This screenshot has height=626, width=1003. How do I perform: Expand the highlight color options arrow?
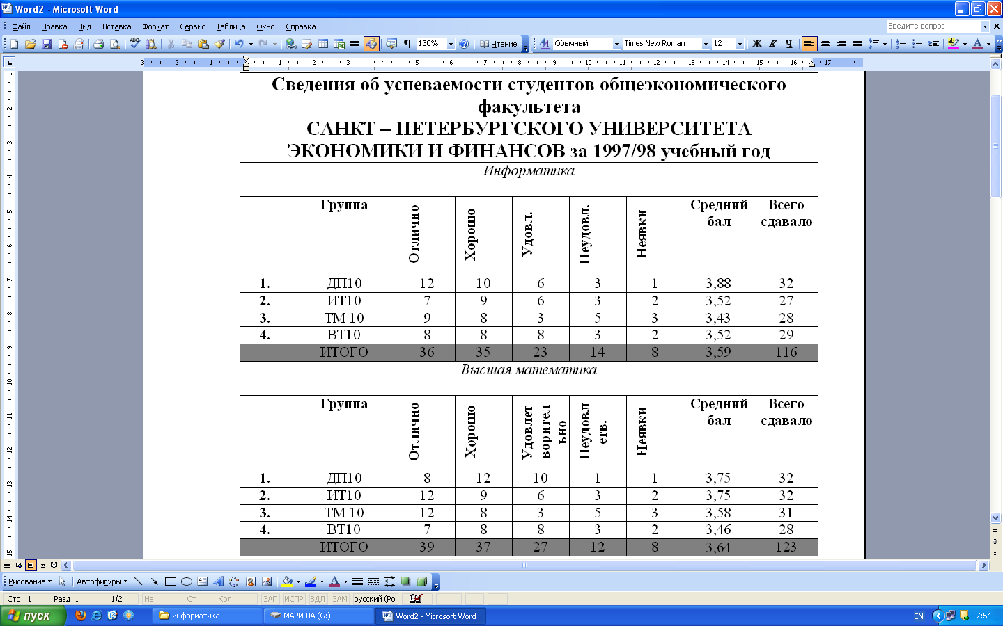click(x=965, y=44)
